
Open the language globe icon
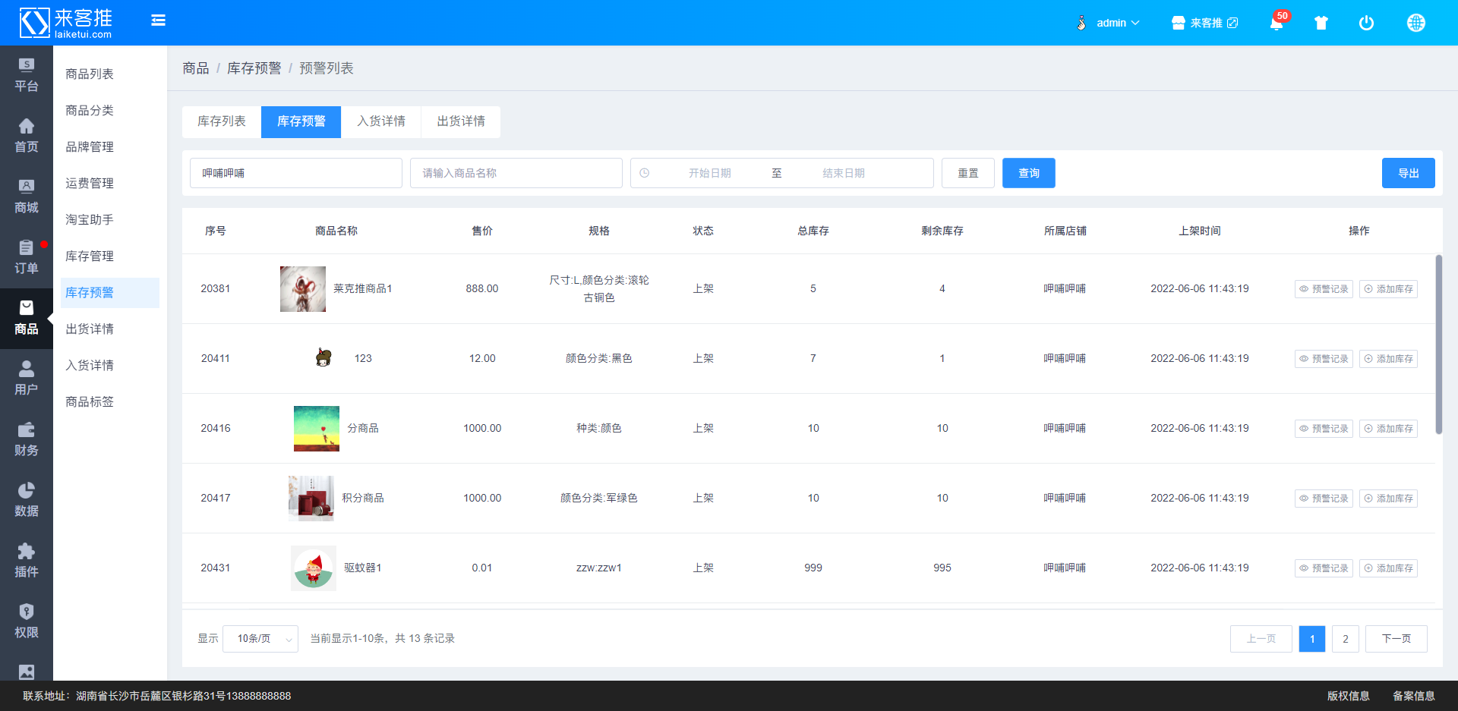1416,23
